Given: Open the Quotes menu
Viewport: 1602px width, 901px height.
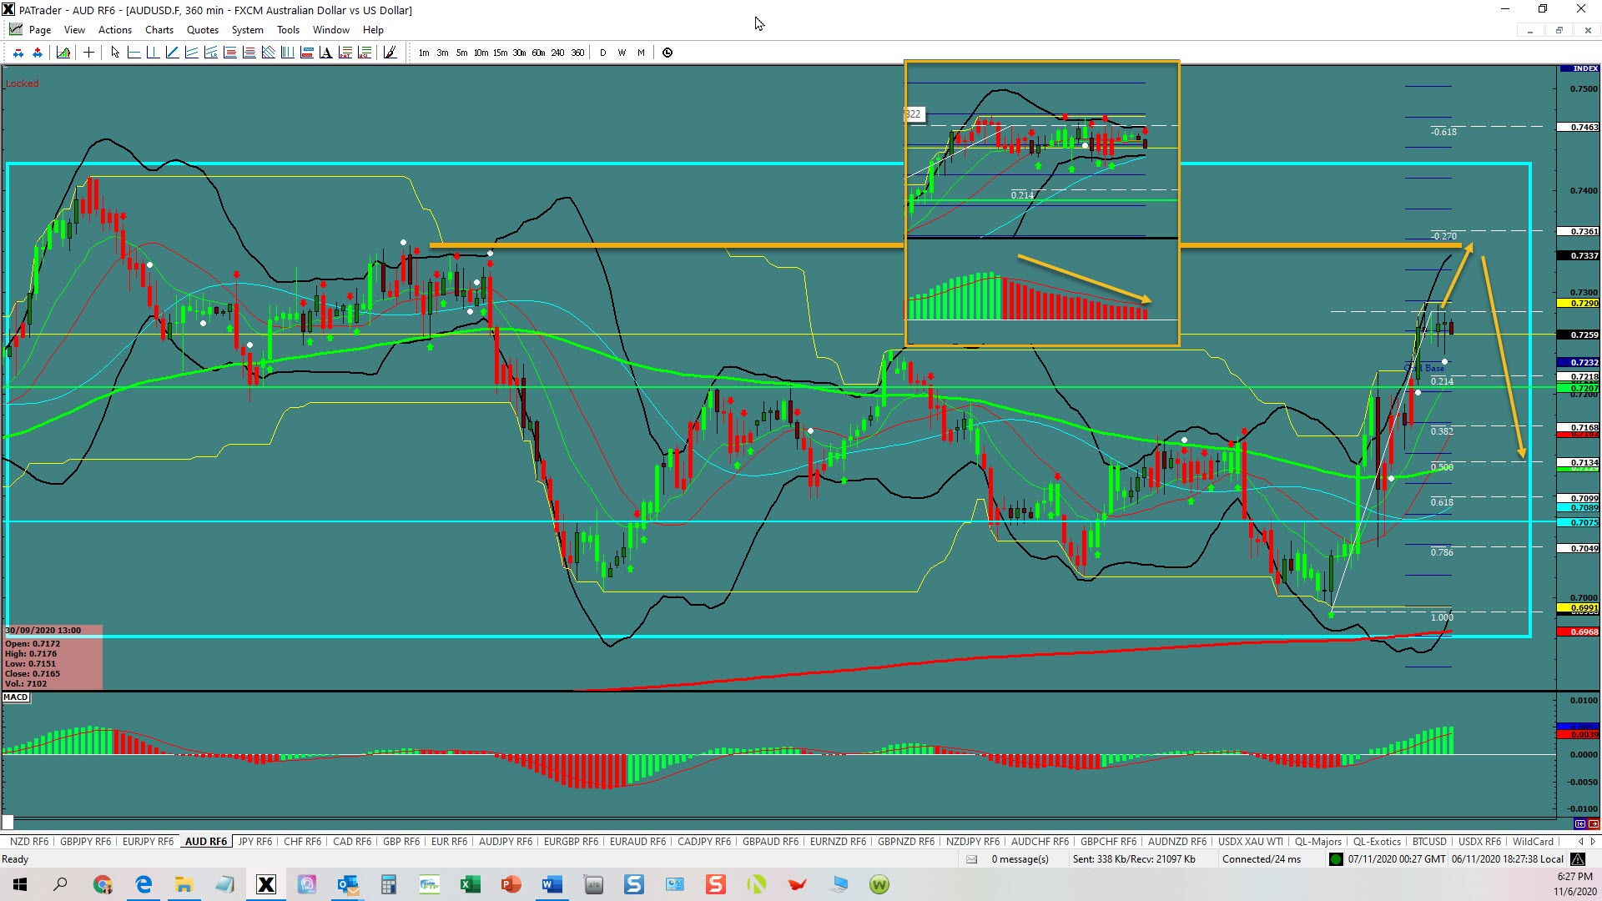Looking at the screenshot, I should [203, 30].
